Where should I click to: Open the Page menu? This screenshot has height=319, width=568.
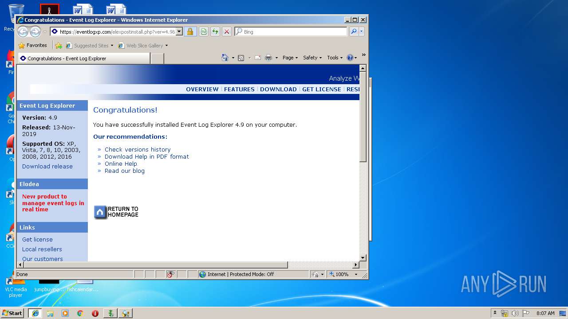[x=290, y=58]
